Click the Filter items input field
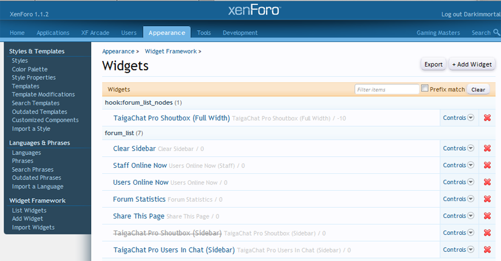The width and height of the screenshot is (501, 261). point(386,90)
